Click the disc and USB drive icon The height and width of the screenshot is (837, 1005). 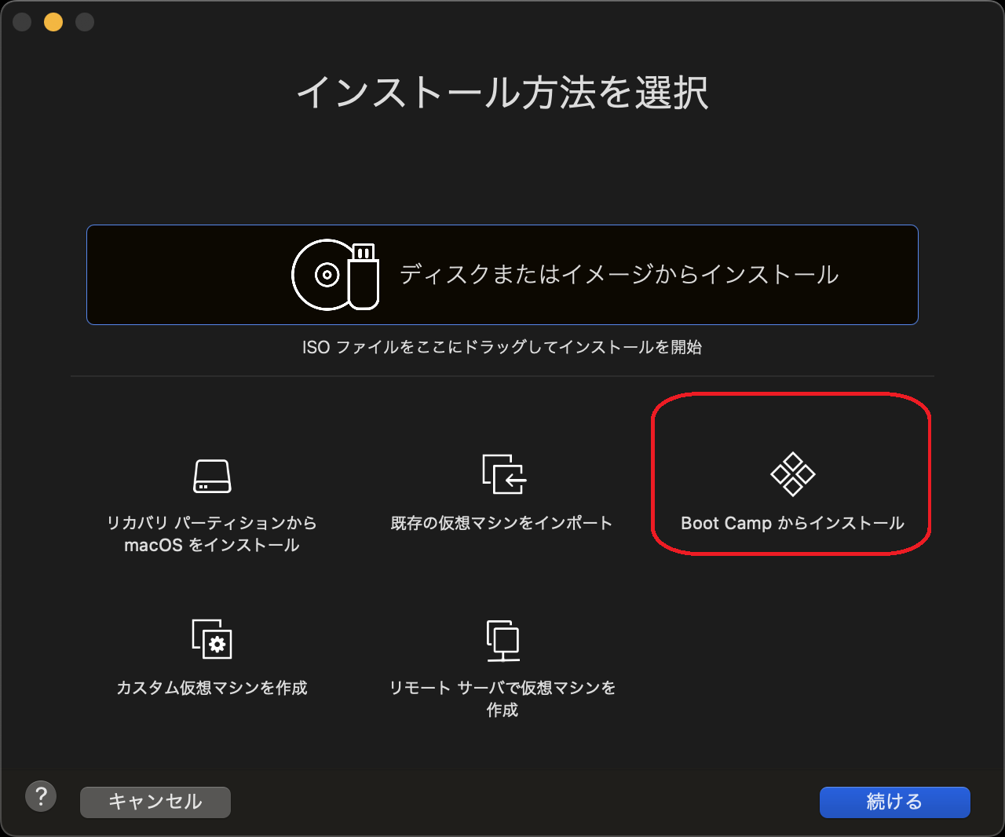coord(336,275)
